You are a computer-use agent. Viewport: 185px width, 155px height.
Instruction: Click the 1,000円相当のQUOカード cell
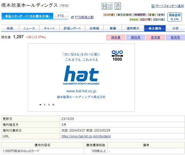pyautogui.click(x=43, y=151)
